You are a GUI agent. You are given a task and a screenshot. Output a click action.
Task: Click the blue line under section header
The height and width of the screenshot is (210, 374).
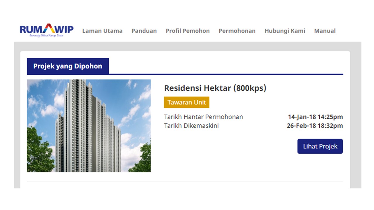(185, 74)
